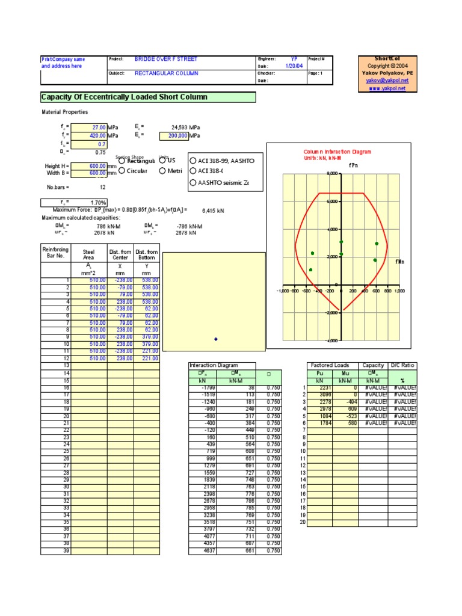Click the Ec value 24,593 MPa
This screenshot has width=462, height=616.
[x=185, y=128]
